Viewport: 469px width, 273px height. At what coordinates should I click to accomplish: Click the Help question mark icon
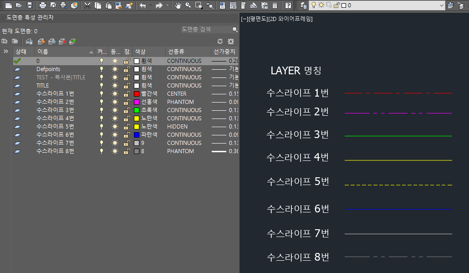pos(288,5)
